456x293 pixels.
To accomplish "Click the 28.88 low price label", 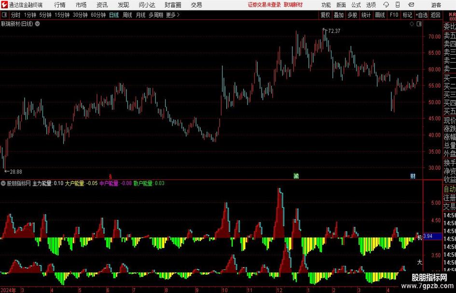I will 16,172.
